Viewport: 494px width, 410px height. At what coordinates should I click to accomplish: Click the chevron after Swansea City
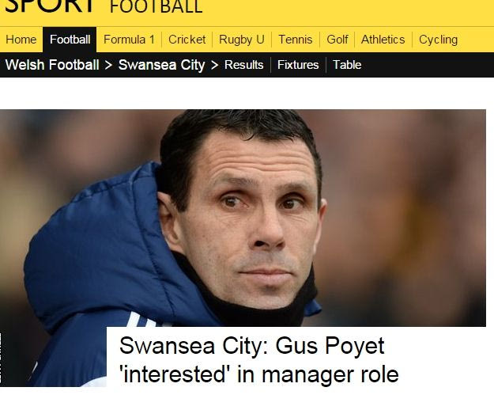214,65
